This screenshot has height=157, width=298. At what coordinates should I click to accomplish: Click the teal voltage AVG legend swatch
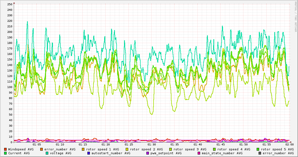(47, 153)
